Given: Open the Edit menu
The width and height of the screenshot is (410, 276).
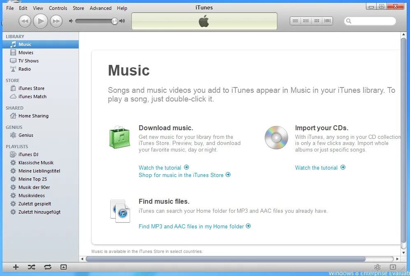Looking at the screenshot, I should [x=23, y=8].
